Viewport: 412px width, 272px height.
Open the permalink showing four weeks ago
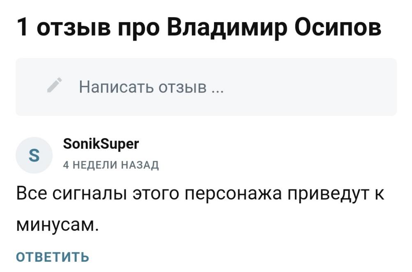coord(110,165)
